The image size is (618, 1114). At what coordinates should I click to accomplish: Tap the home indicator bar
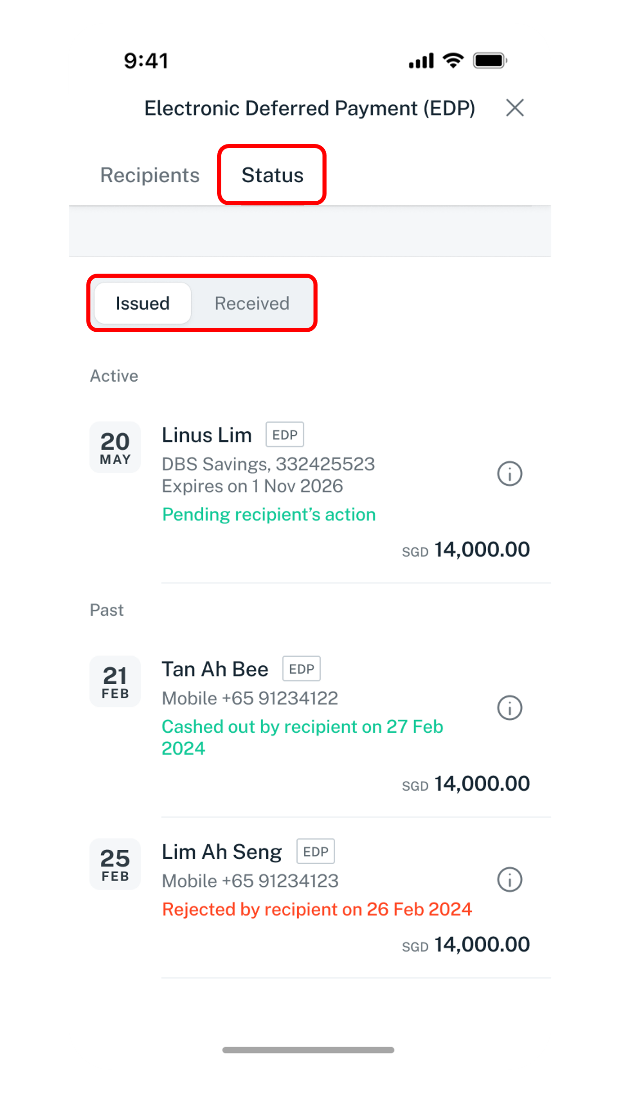tap(308, 1050)
